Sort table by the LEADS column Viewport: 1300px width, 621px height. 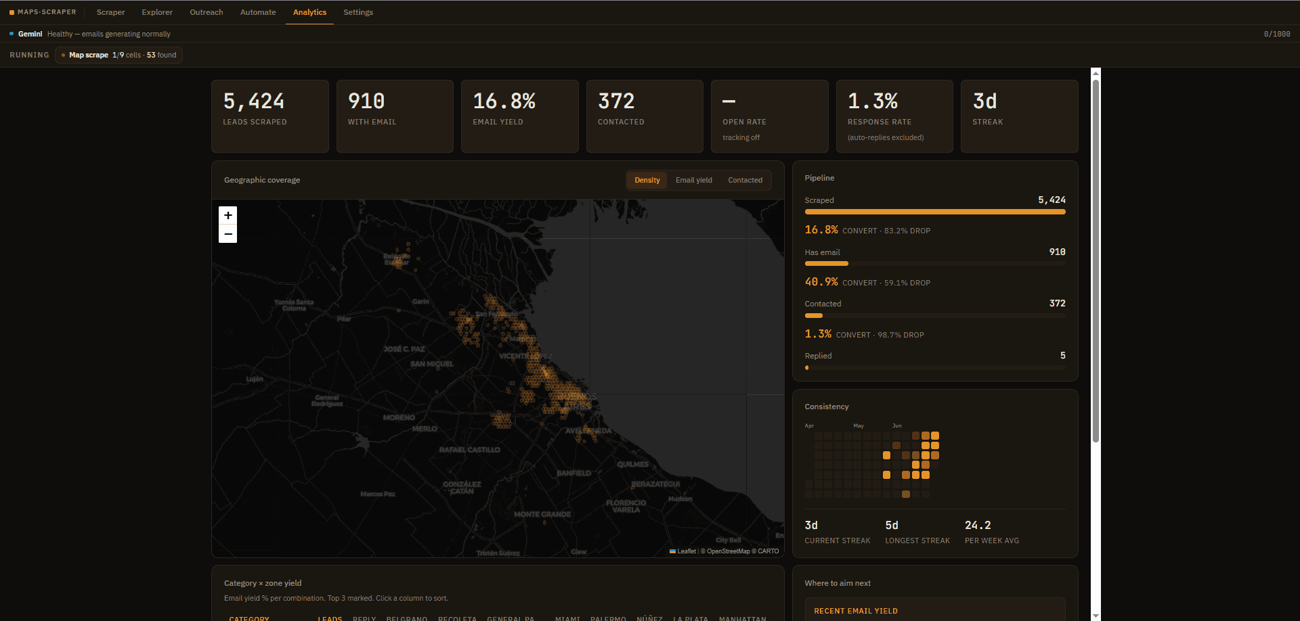tap(330, 618)
